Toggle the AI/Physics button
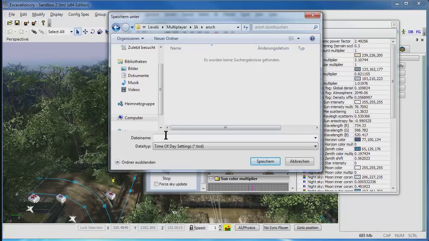 [247, 228]
